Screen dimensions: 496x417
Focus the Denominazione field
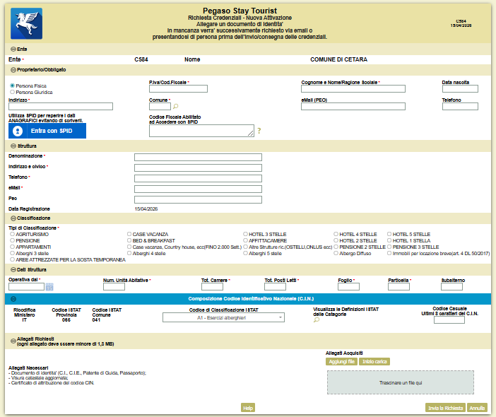(x=198, y=157)
